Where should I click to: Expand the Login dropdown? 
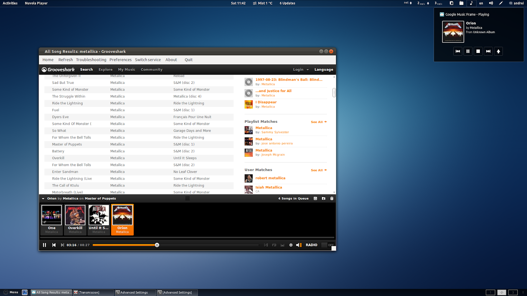pyautogui.click(x=301, y=69)
